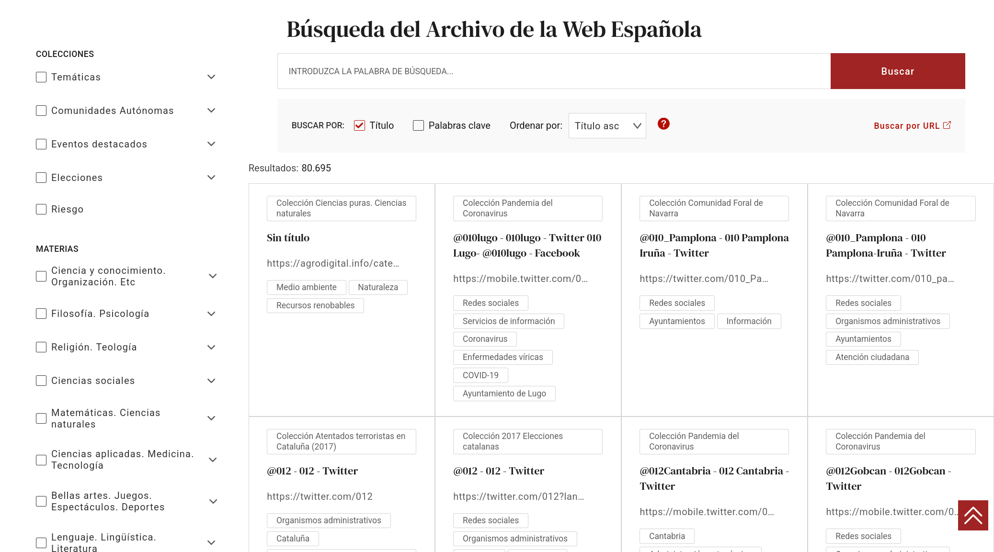This screenshot has height=552, width=994.
Task: Expand Eventos destacados collection list
Action: click(x=211, y=144)
